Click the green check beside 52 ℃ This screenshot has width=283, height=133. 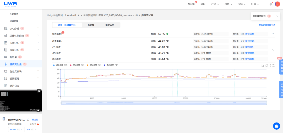[167, 34]
